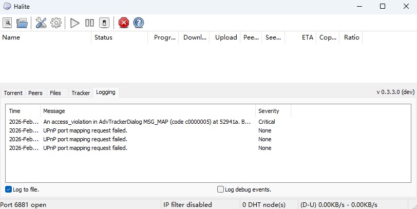
Task: Open help via blue question mark icon
Action: [138, 23]
